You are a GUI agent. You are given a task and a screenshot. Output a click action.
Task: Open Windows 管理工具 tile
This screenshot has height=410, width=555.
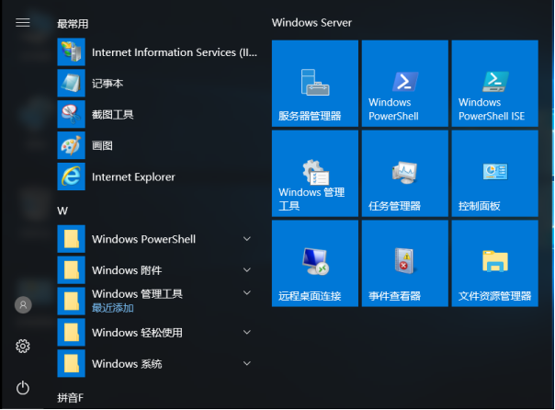(315, 174)
